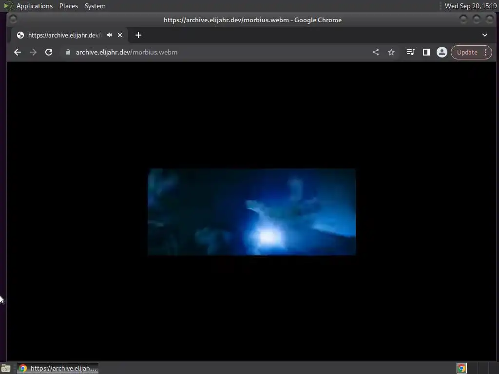Image resolution: width=499 pixels, height=374 pixels.
Task: Click the playing Morbius video
Action: [251, 212]
